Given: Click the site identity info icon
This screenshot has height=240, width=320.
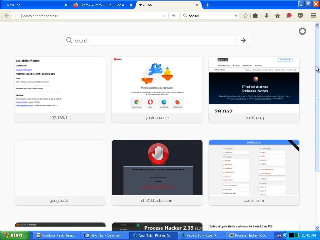Looking at the screenshot, I should 15,16.
